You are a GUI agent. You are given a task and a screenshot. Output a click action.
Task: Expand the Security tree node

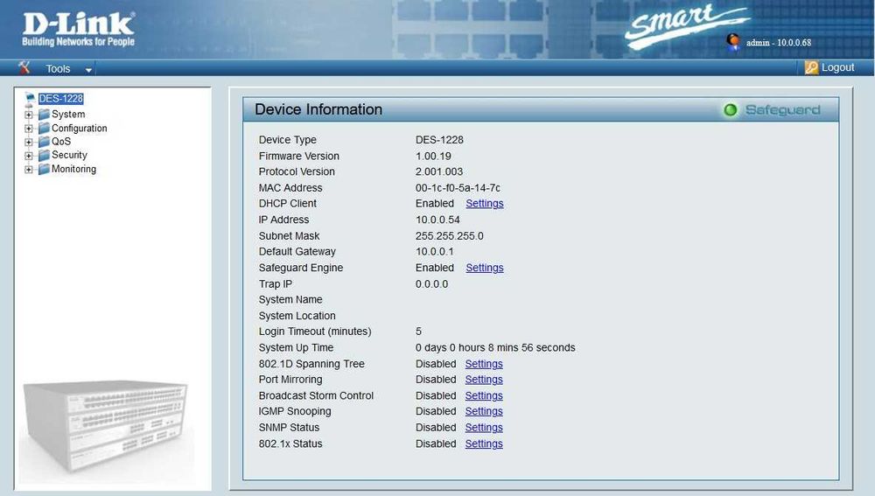(29, 156)
